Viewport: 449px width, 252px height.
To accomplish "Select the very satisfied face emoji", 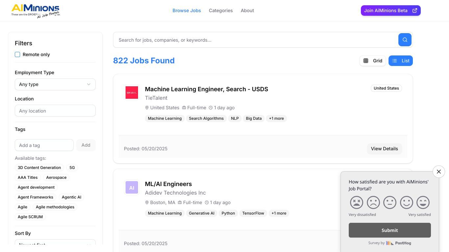I will pos(423,202).
